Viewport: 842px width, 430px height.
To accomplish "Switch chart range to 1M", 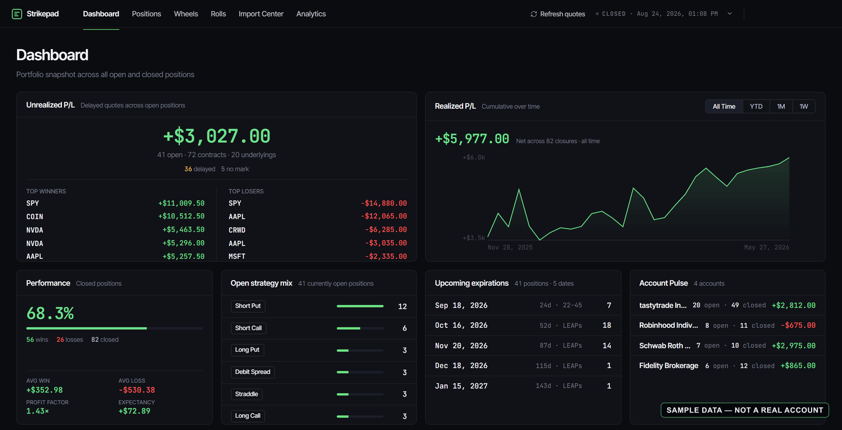I will [781, 106].
